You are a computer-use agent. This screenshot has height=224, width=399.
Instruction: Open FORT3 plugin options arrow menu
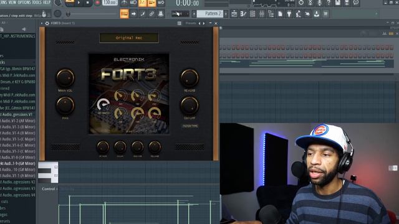[42, 23]
